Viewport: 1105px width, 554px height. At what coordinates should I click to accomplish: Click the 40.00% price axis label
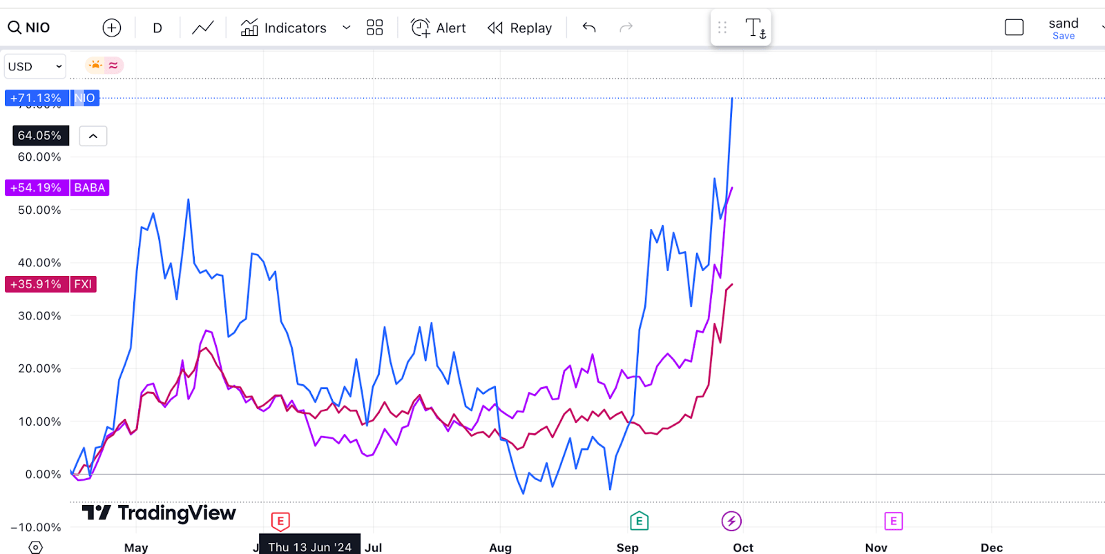39,263
